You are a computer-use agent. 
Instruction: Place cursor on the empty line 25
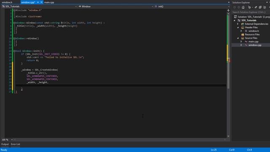[x=121, y=85]
